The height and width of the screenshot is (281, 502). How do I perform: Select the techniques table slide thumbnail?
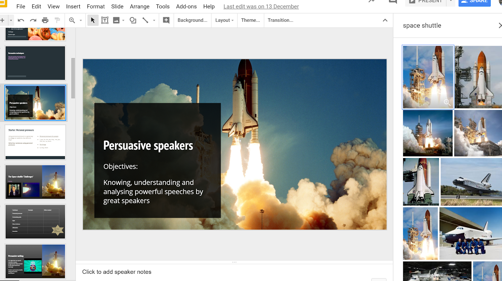pyautogui.click(x=35, y=222)
